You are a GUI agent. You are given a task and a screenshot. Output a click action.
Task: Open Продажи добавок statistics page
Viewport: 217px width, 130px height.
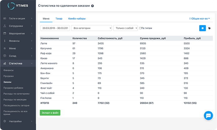point(13,88)
